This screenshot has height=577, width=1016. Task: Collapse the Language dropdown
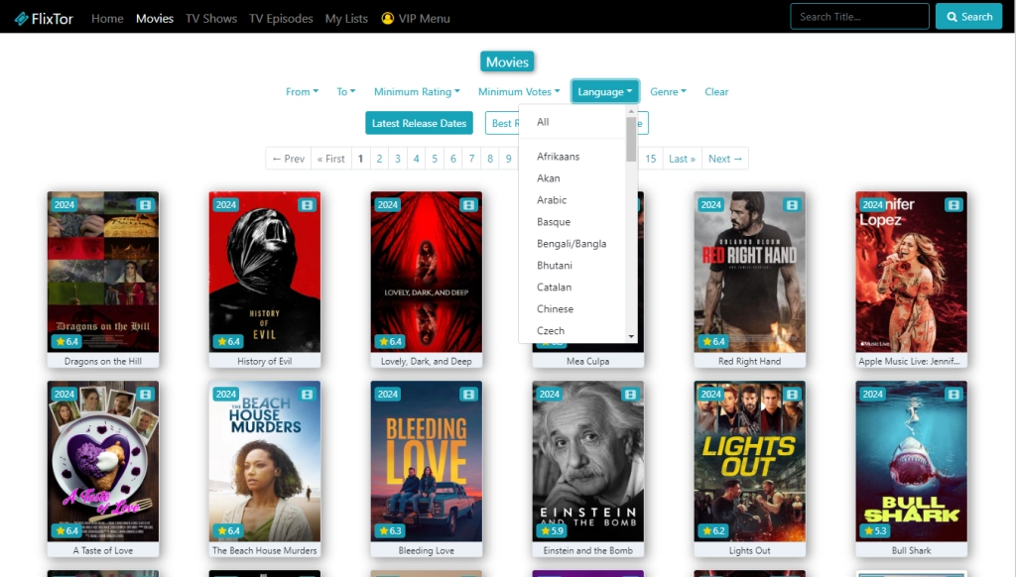tap(604, 92)
